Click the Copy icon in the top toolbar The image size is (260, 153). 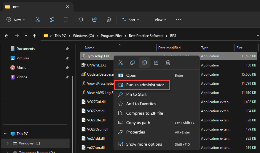coord(52,20)
